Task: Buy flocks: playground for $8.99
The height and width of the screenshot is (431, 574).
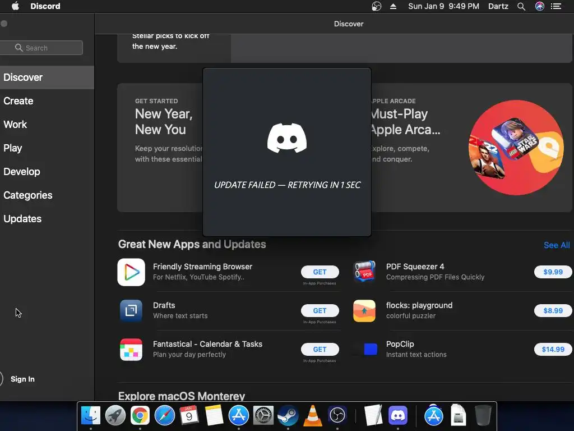Action: click(x=553, y=310)
